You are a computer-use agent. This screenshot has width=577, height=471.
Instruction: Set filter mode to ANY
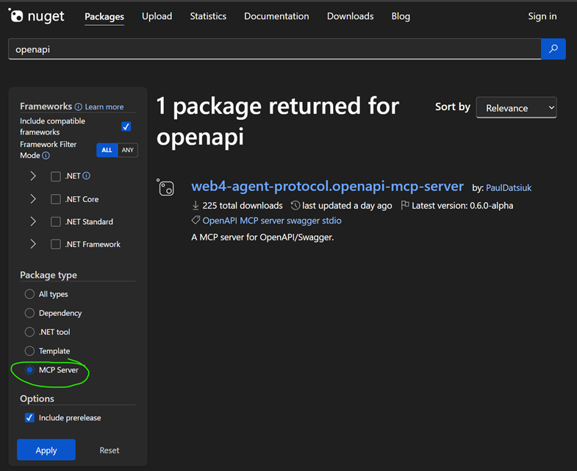click(x=128, y=150)
